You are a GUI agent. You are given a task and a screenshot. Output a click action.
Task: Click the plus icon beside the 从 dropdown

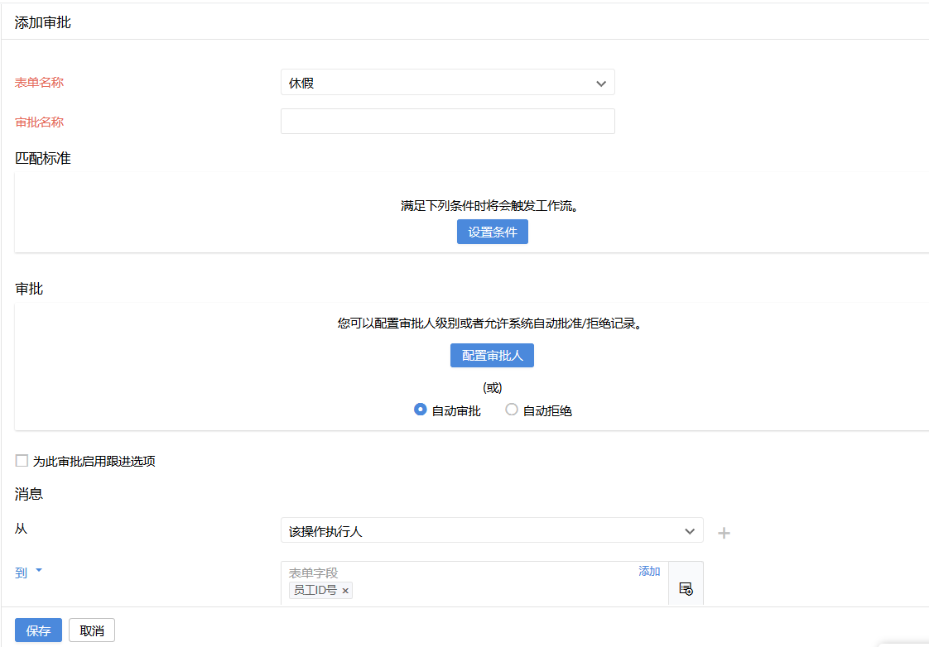coord(724,533)
